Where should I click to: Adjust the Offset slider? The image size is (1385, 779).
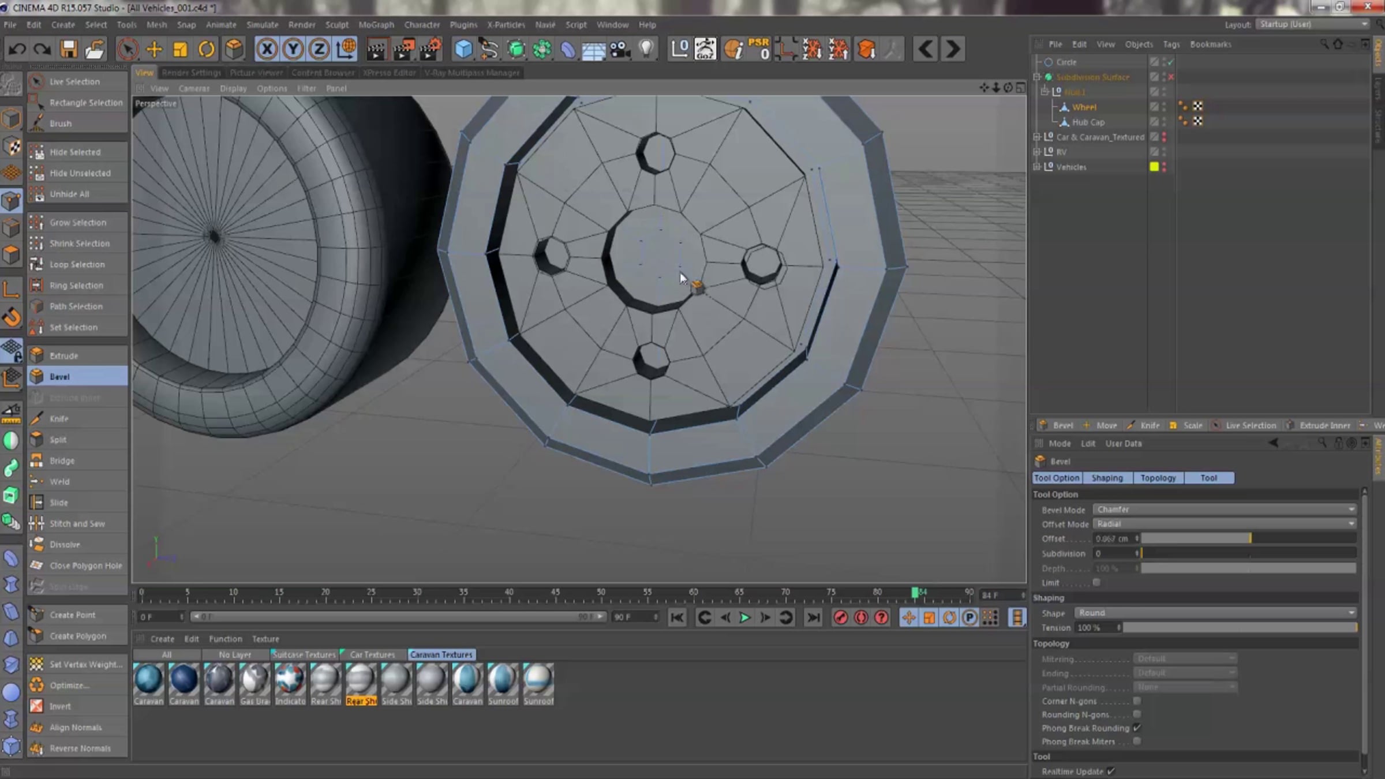(1248, 538)
